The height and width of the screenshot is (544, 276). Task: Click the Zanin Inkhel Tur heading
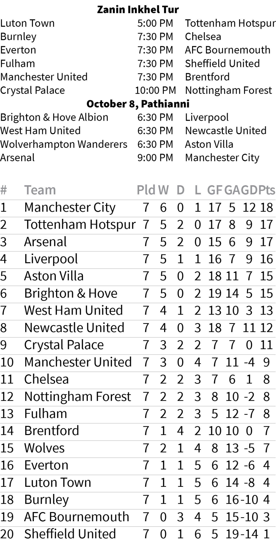tap(138, 9)
